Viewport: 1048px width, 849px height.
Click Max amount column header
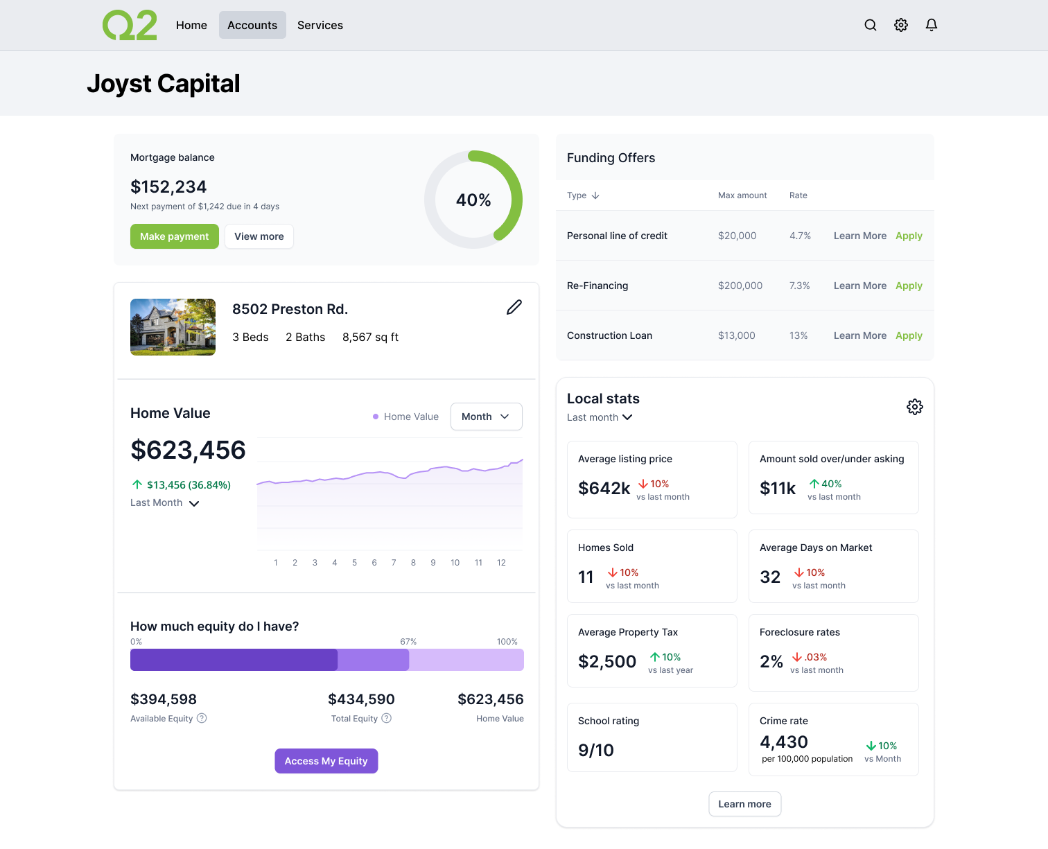tap(742, 195)
